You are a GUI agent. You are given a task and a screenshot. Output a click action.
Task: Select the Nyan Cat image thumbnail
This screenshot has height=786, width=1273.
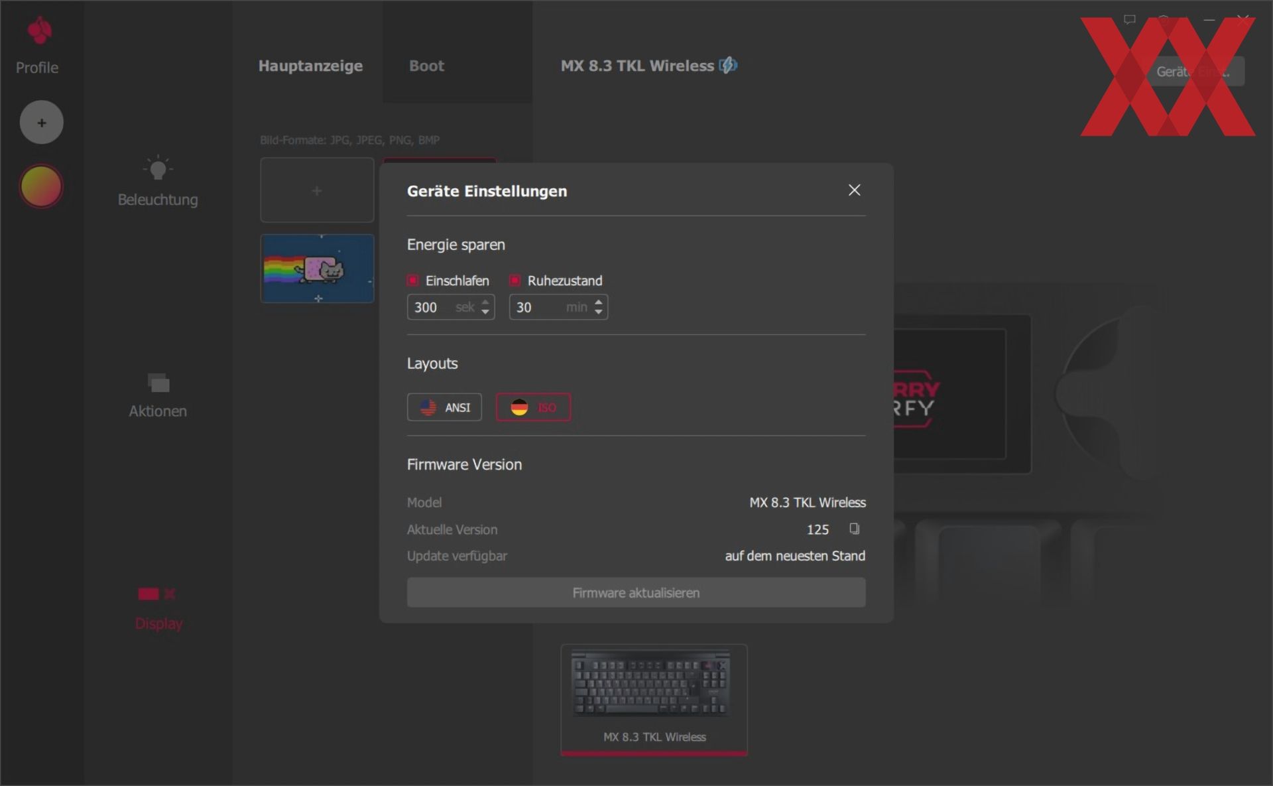coord(317,269)
